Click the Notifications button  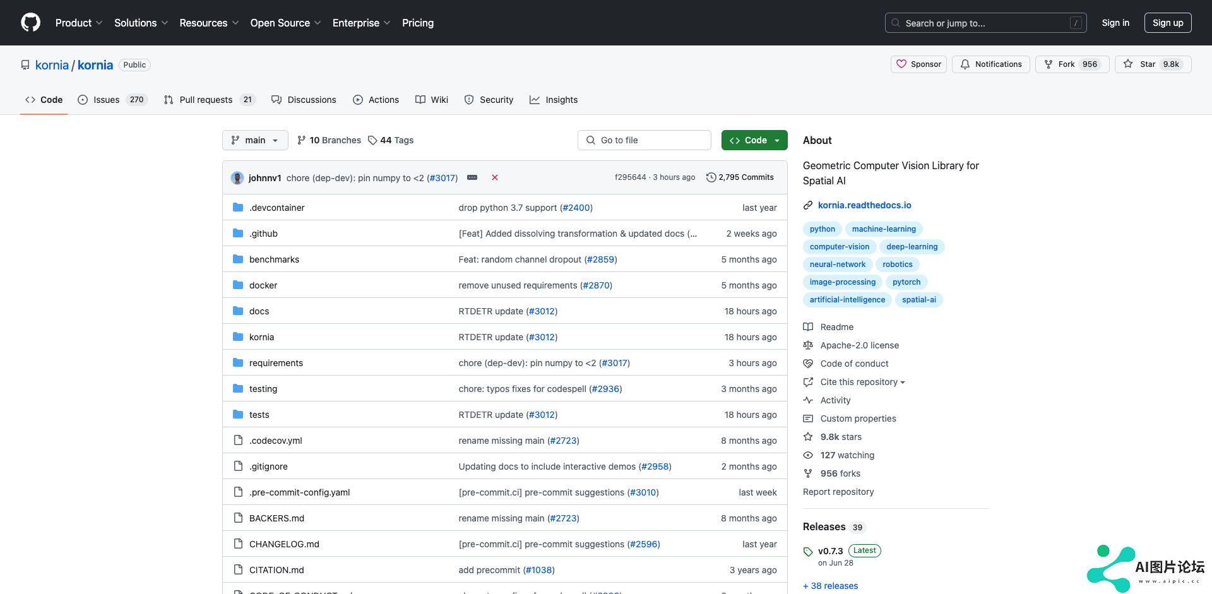(x=991, y=64)
